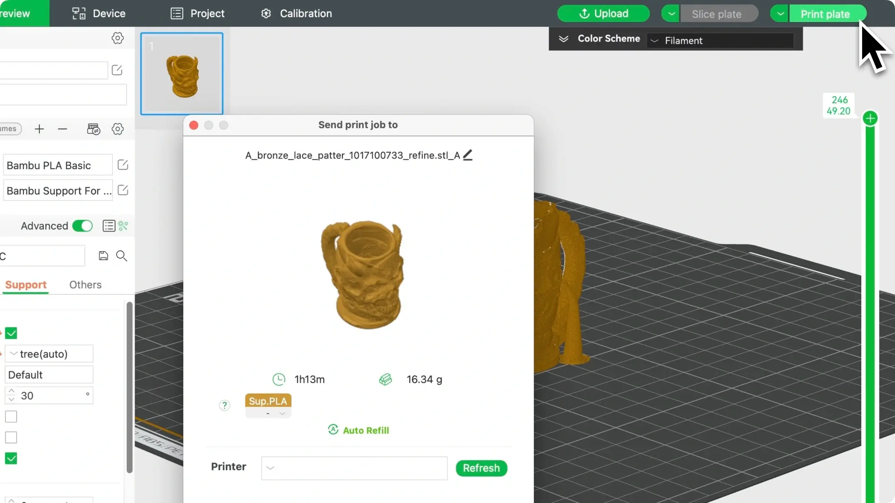895x503 pixels.
Task: Edit the Bambu Support filament
Action: point(122,190)
